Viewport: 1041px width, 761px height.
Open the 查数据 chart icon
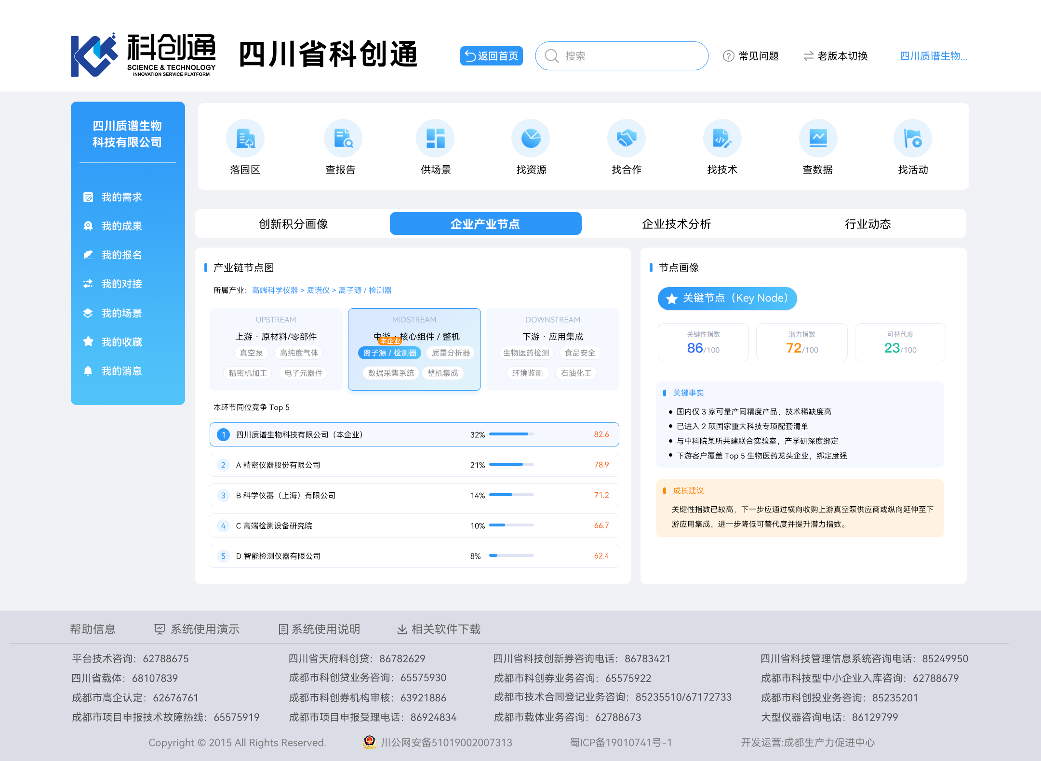pos(818,139)
